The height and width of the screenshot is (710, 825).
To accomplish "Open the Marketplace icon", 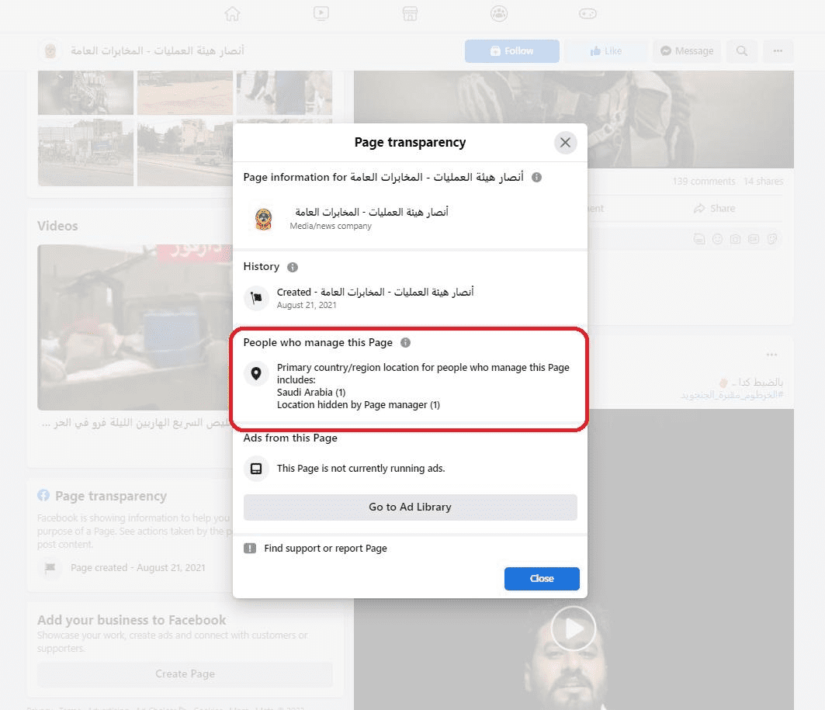I will [x=410, y=13].
